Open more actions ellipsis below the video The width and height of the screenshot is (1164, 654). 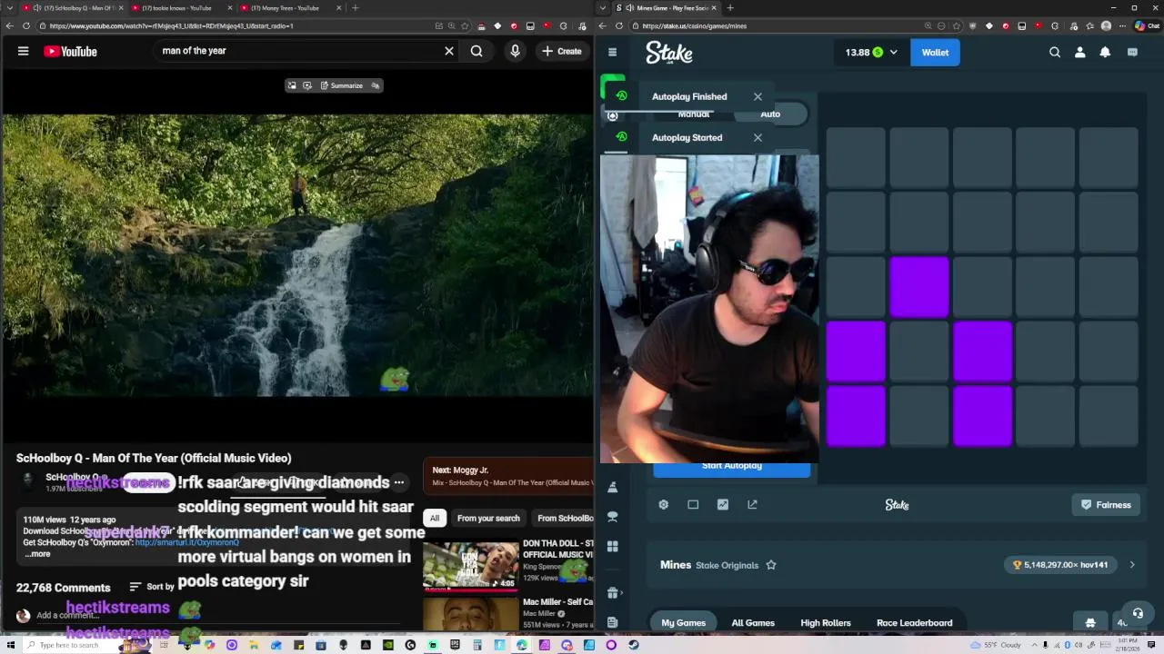click(398, 482)
